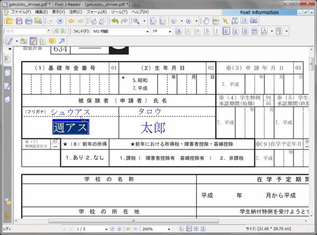Select the arrow select tool in the toolbar

(x=225, y=21)
